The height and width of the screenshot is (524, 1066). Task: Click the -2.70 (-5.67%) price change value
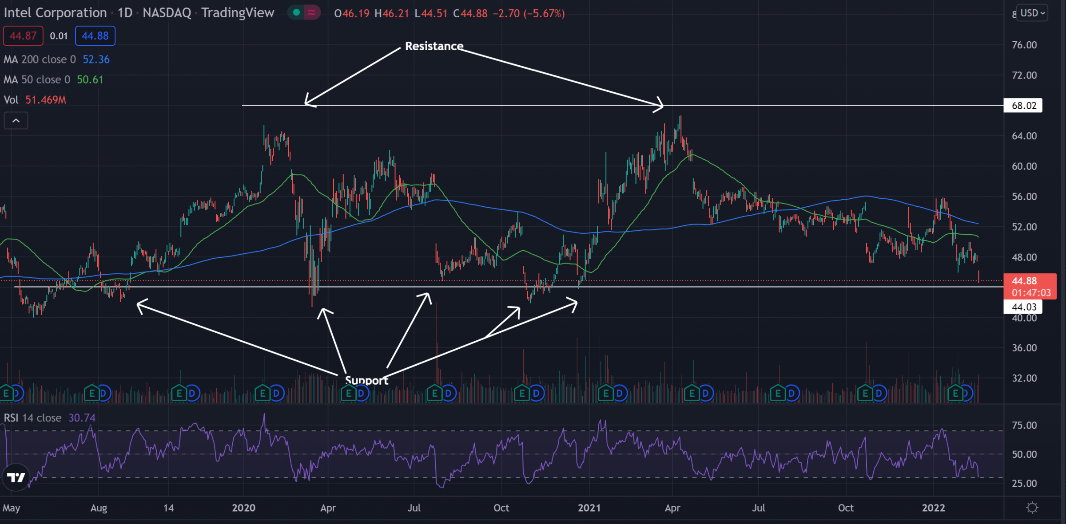(529, 14)
